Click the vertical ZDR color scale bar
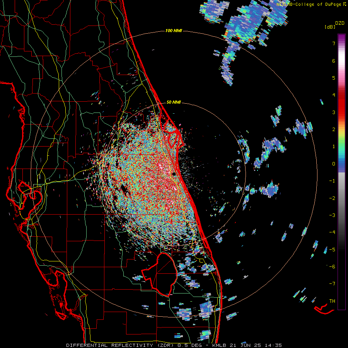The height and width of the screenshot is (348, 348). 341,172
